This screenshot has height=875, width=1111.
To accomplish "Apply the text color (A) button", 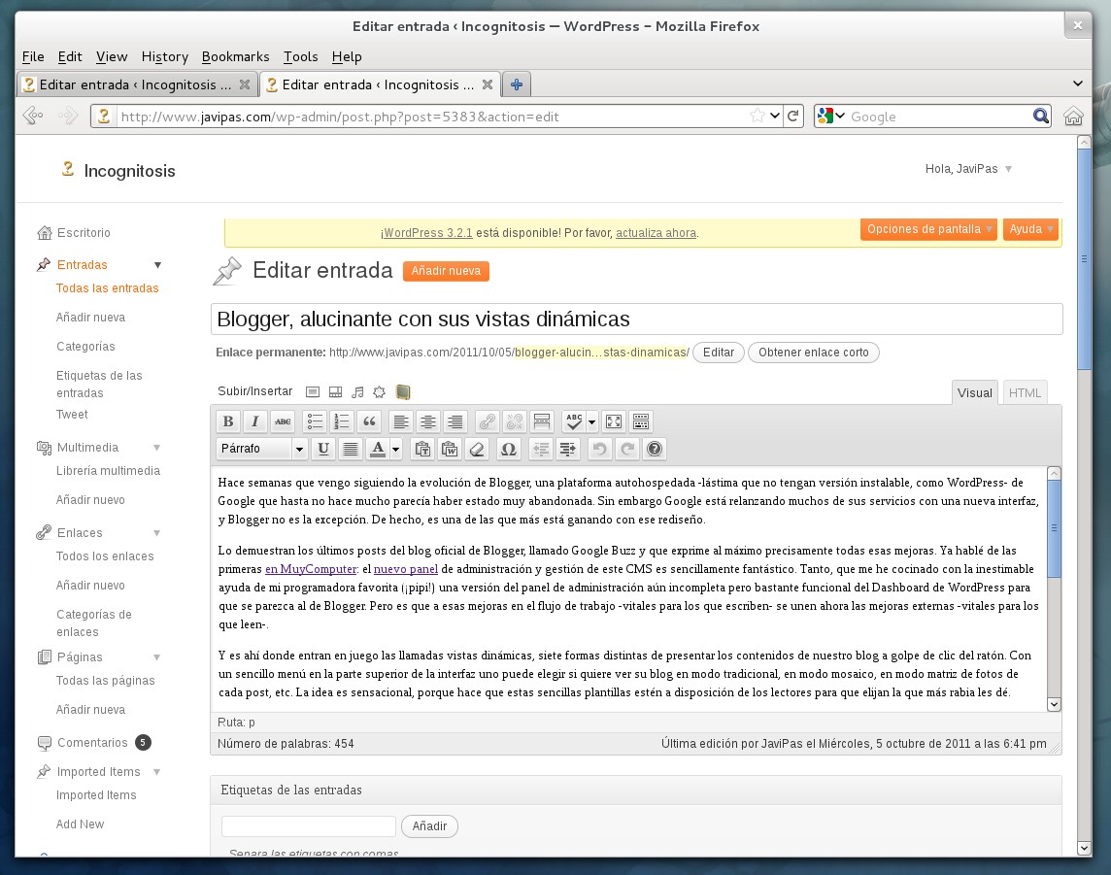I will (x=378, y=449).
